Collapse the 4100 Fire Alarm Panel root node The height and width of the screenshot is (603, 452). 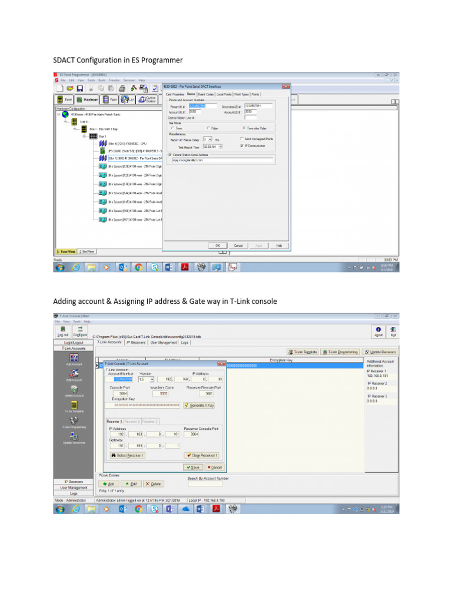[59, 114]
